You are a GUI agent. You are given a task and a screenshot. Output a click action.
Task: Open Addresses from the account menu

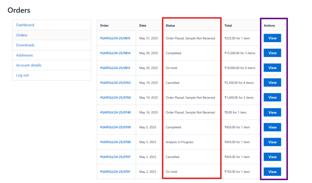pos(24,55)
